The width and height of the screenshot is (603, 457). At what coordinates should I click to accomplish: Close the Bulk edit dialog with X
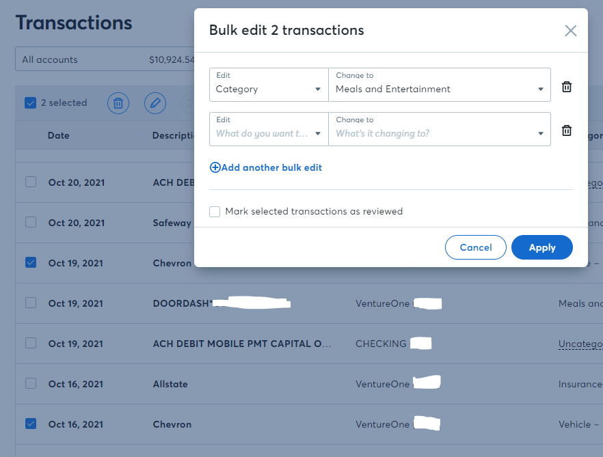point(570,31)
